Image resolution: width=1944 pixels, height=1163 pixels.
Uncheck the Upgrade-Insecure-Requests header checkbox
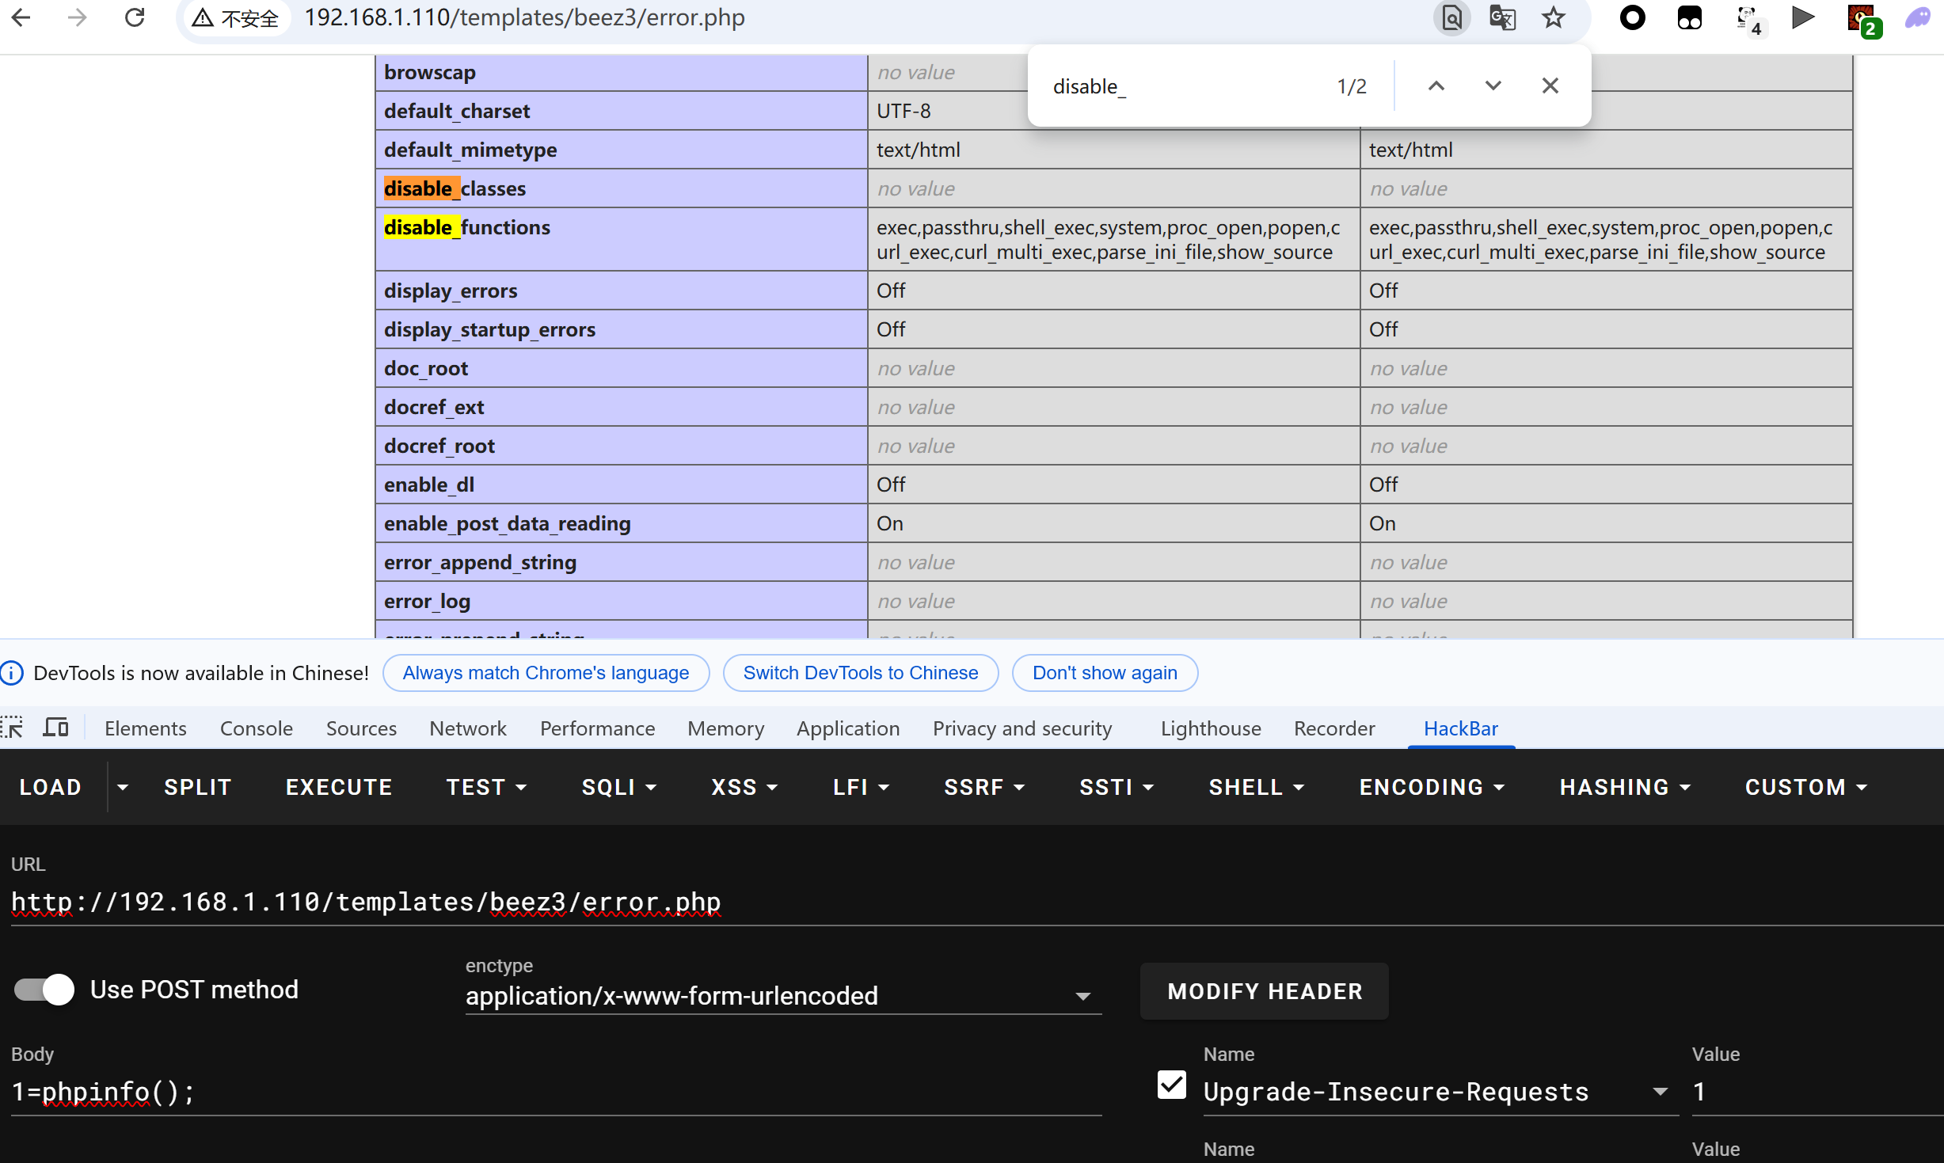(x=1171, y=1085)
